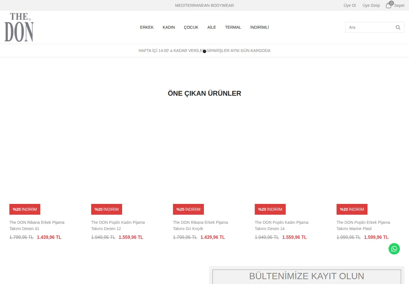Click the Sepet link text
The image size is (409, 284).
399,5
